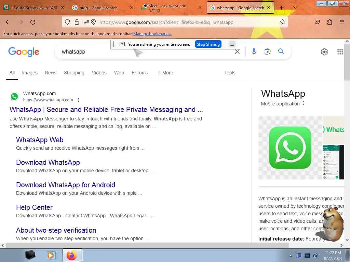Click the scroll right arrow on horizontal scrollbar
The height and width of the screenshot is (262, 350).
341,245
